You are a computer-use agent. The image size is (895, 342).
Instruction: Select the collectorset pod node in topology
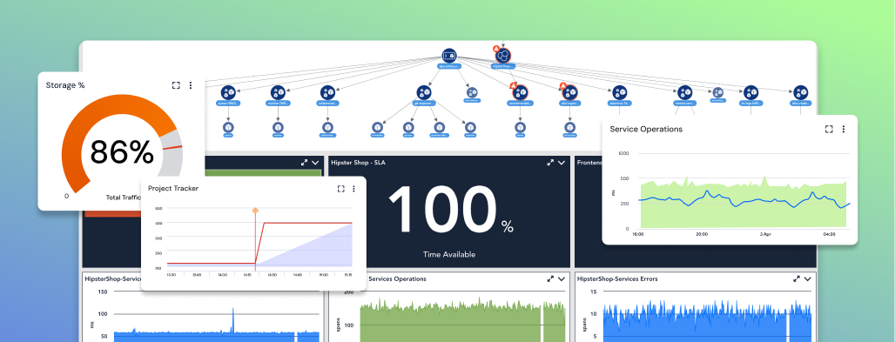327,92
